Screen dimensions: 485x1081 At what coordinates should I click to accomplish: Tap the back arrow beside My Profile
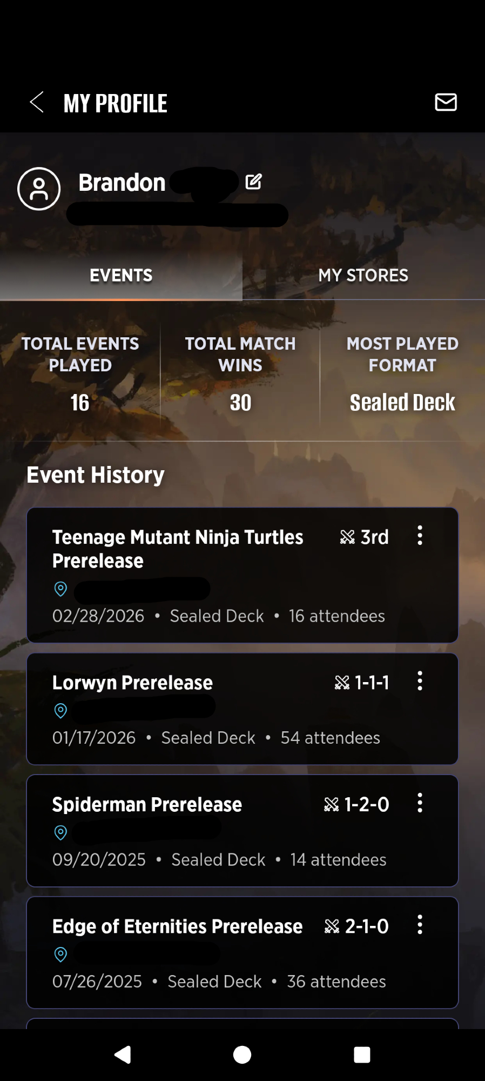(37, 102)
